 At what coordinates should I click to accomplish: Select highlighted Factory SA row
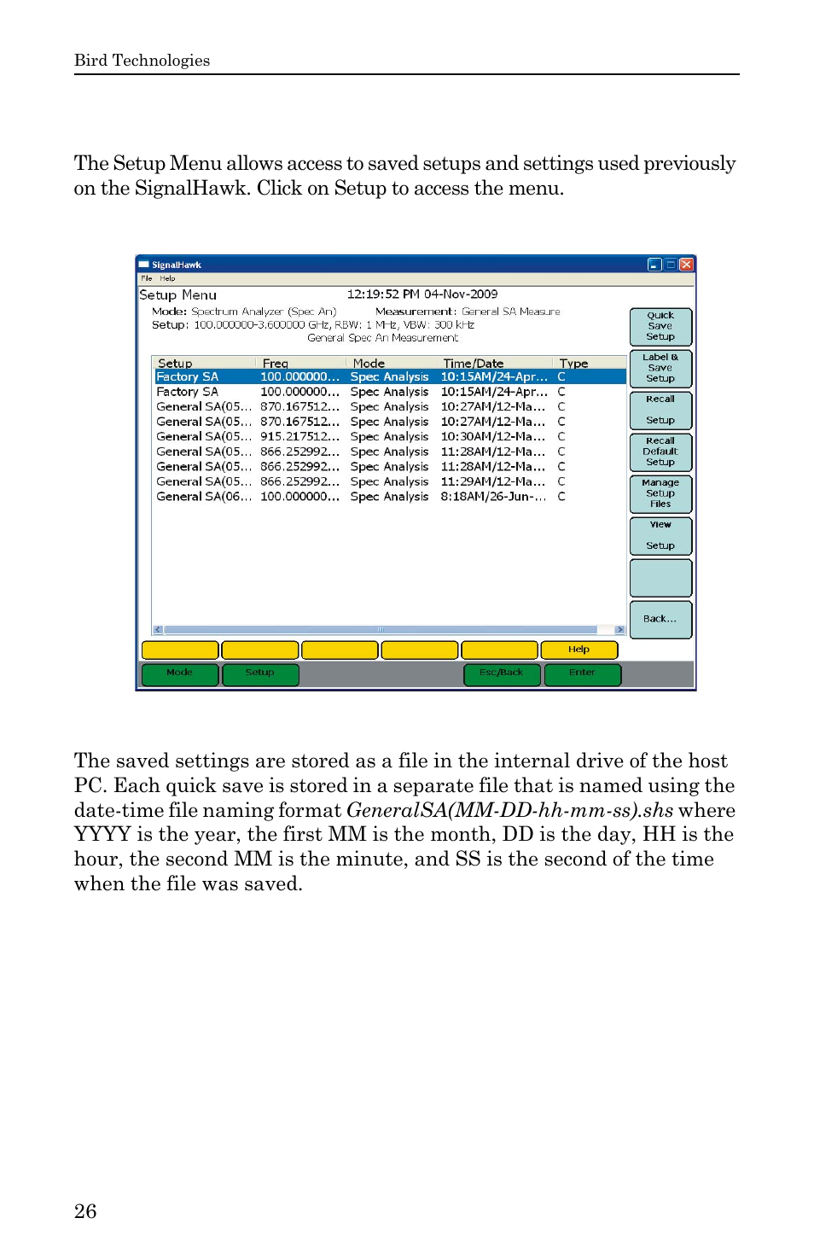coord(390,376)
